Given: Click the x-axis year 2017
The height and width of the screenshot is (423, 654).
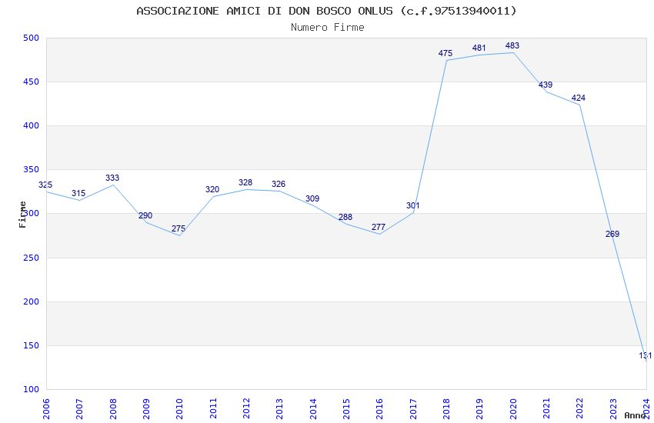Looking at the screenshot, I should point(413,408).
